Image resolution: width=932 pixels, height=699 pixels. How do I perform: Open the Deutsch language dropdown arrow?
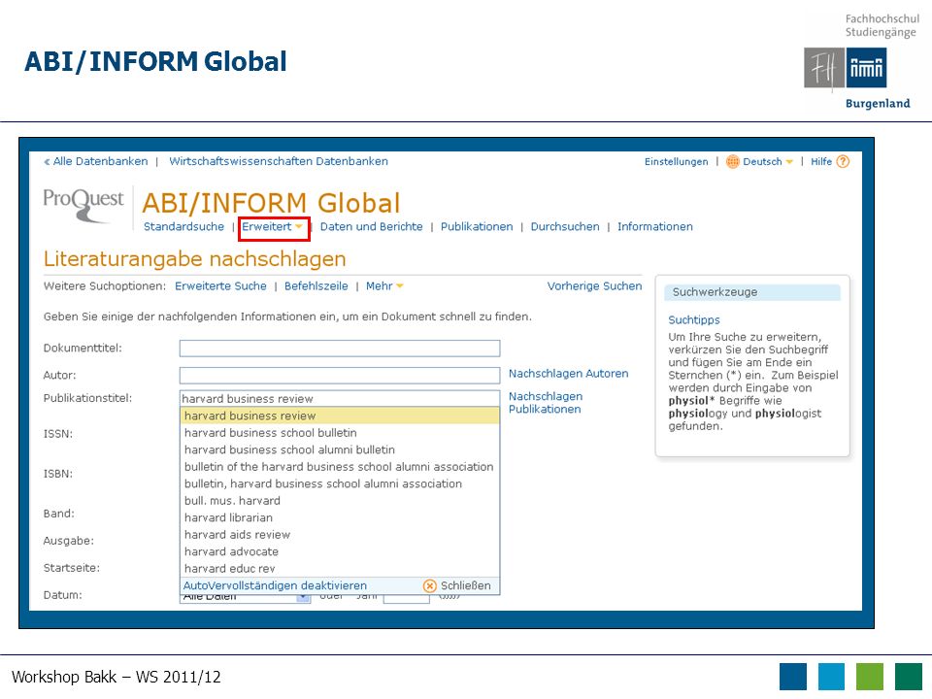tap(789, 162)
